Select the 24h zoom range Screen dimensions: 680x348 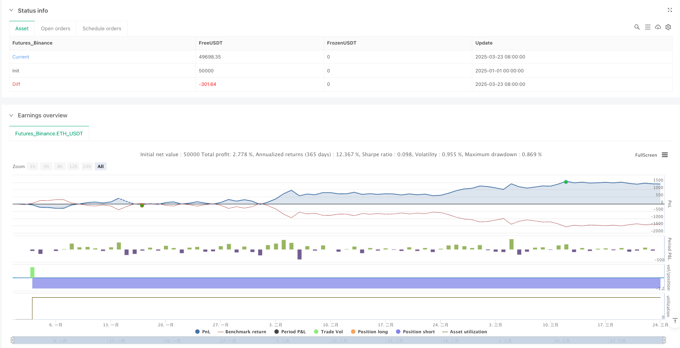point(87,166)
